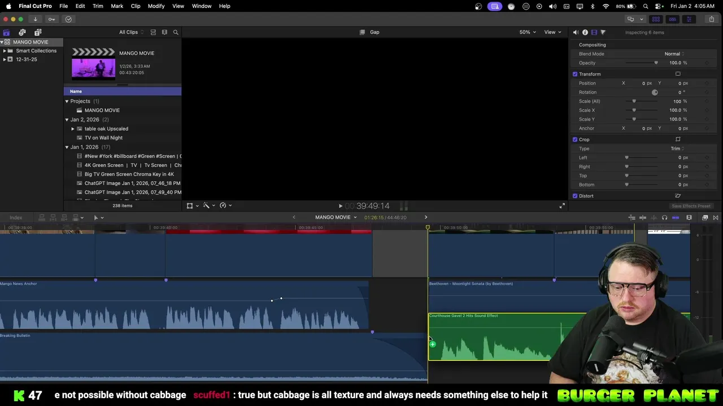Open the retime speedometer popup

coord(225,206)
